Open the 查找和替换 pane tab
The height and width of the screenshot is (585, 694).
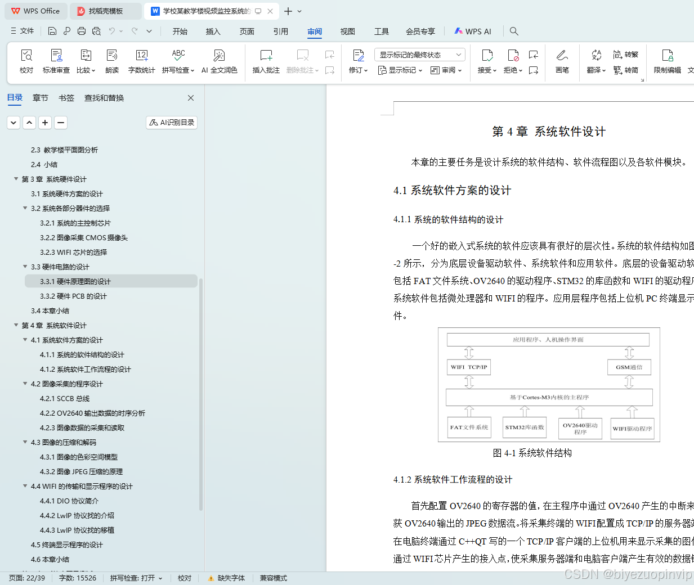[x=104, y=98]
